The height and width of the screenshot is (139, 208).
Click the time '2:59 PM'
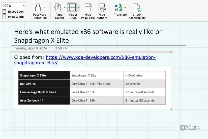coord(62,48)
